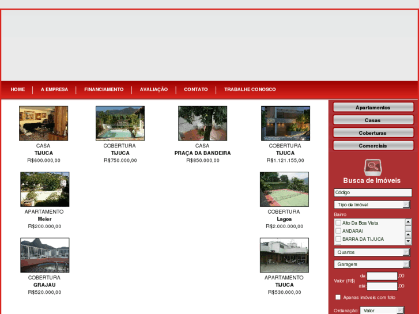The width and height of the screenshot is (419, 314).
Task: Click the Coberturas button
Action: tap(373, 133)
